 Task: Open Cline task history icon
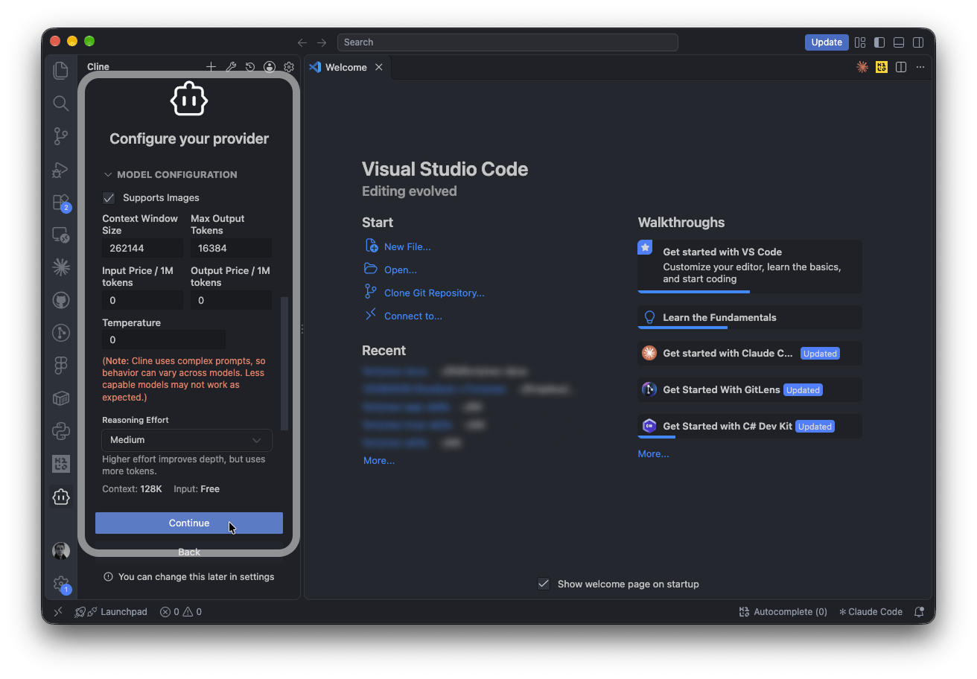(x=250, y=67)
